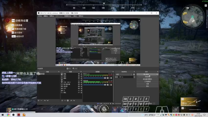The height and width of the screenshot is (117, 208).
Task: Click the OBS preview canvas
Action: pyautogui.click(x=98, y=42)
